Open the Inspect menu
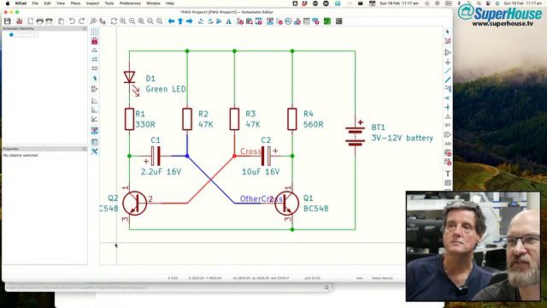The height and width of the screenshot is (308, 547). (92, 3)
